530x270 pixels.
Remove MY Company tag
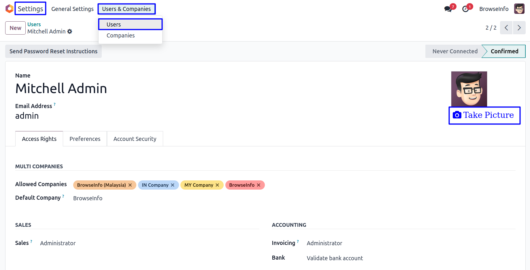click(217, 185)
